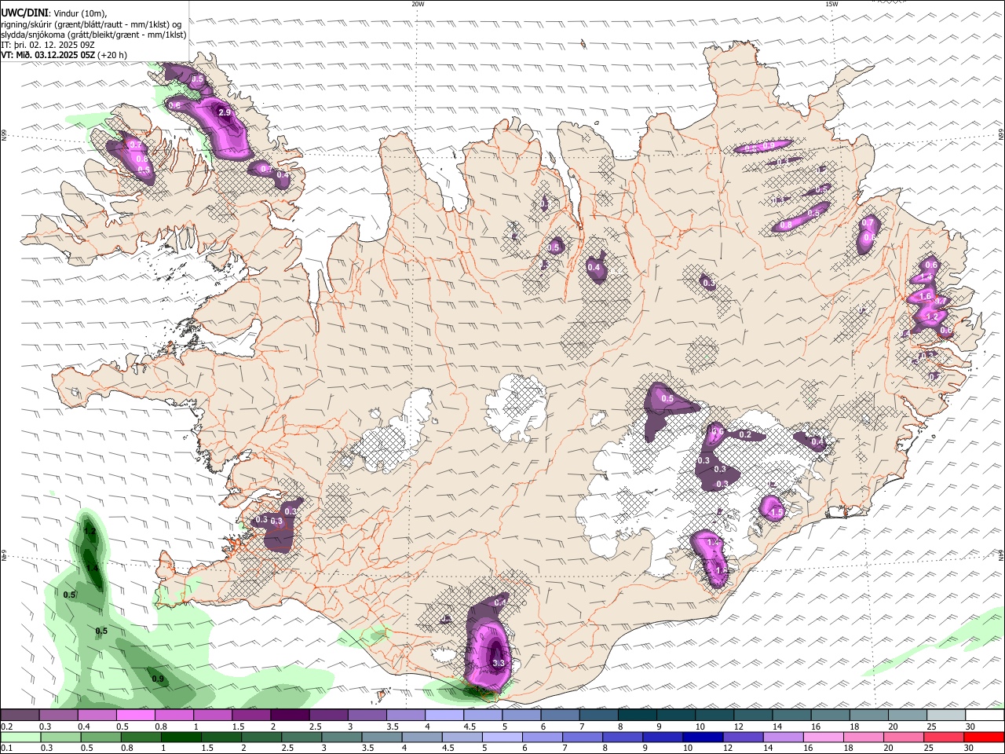Select top legend dark teal swatch between 8 and 9
The height and width of the screenshot is (754, 1005).
pyautogui.click(x=638, y=716)
